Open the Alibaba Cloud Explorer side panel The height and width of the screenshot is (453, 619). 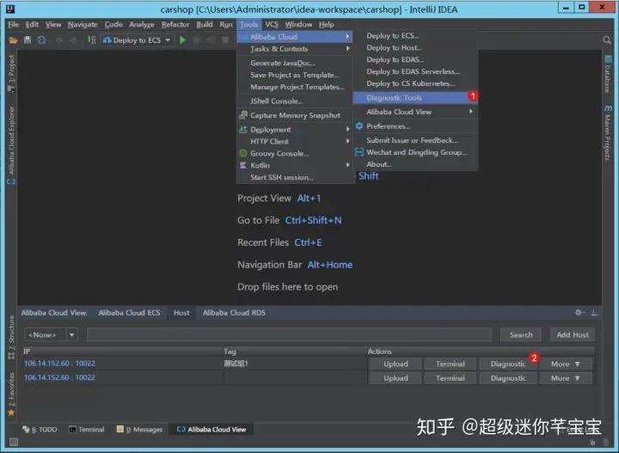coord(11,144)
